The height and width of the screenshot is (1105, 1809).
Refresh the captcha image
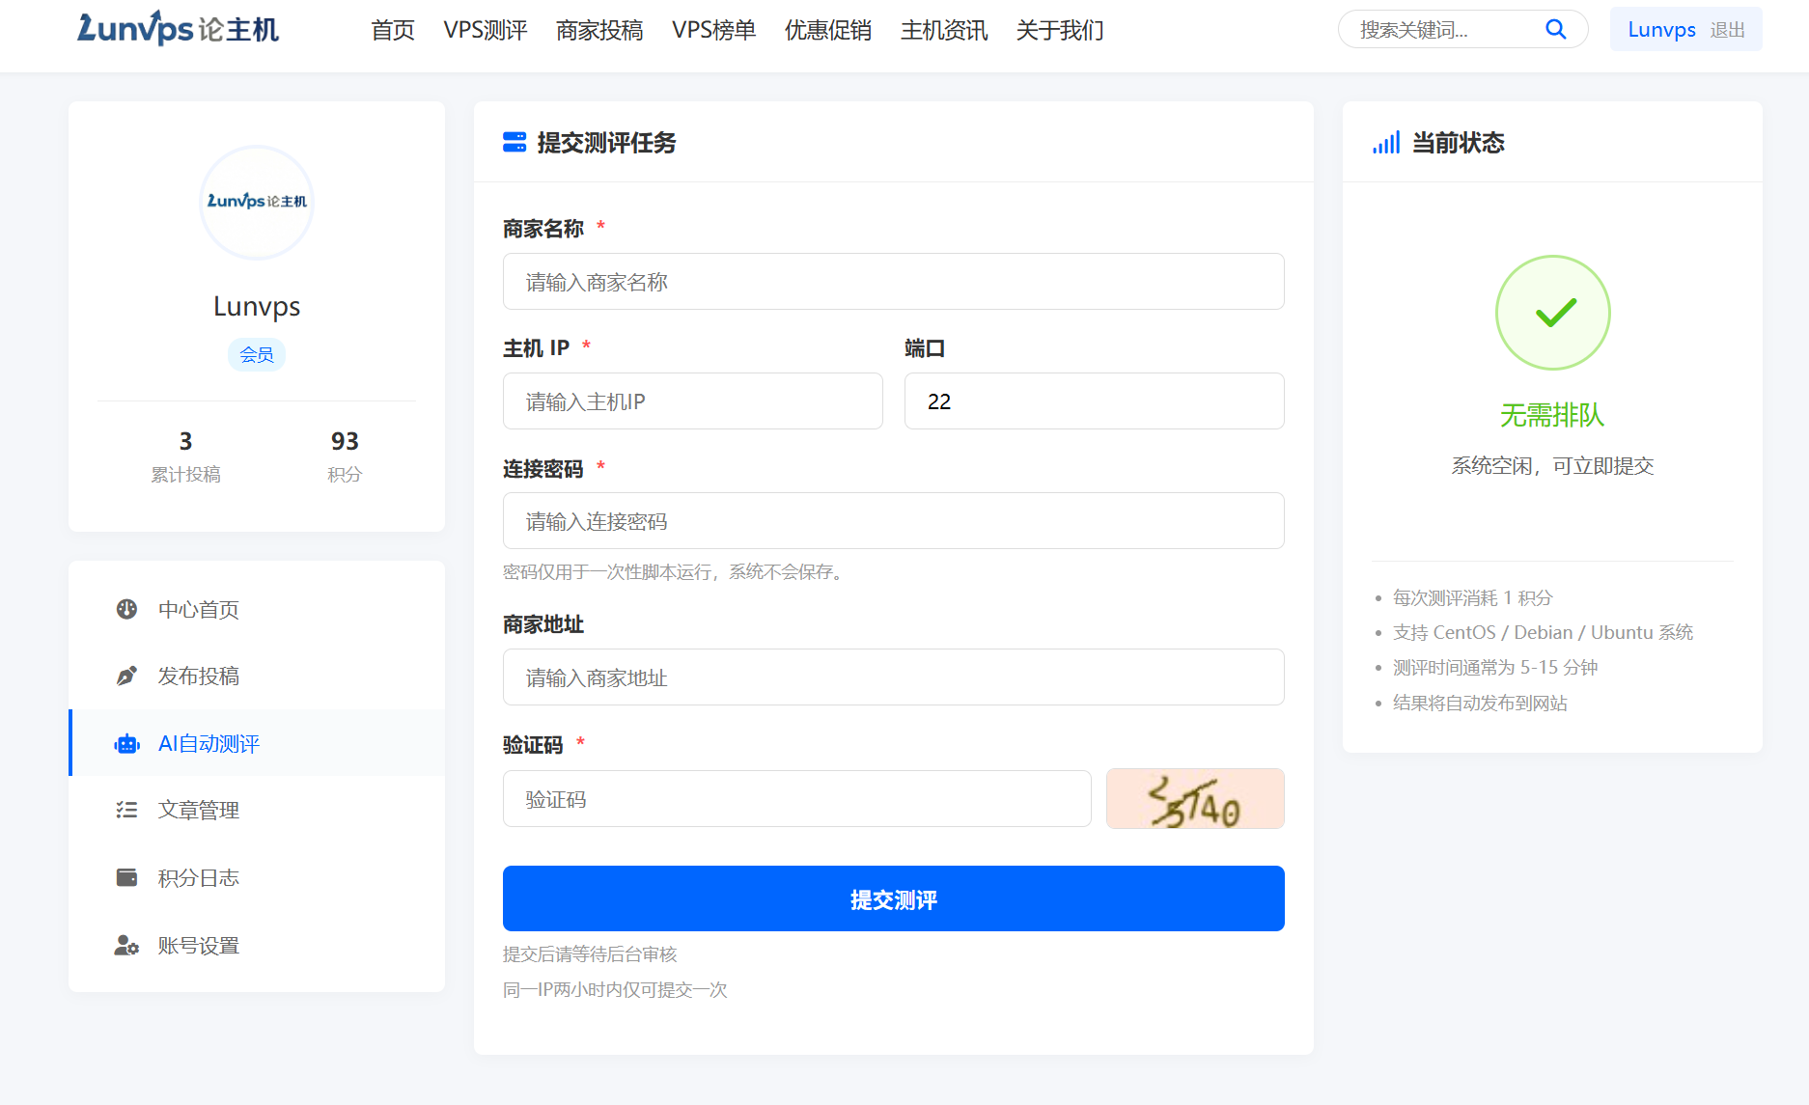point(1194,798)
